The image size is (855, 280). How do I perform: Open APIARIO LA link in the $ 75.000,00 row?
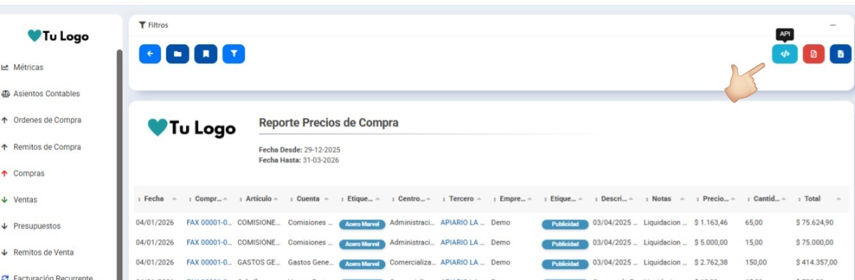point(463,242)
